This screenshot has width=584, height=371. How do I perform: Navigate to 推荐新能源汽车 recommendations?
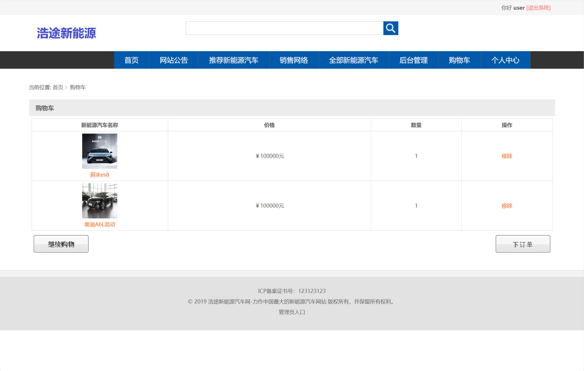point(233,60)
